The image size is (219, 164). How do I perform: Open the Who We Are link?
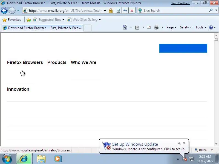83,63
